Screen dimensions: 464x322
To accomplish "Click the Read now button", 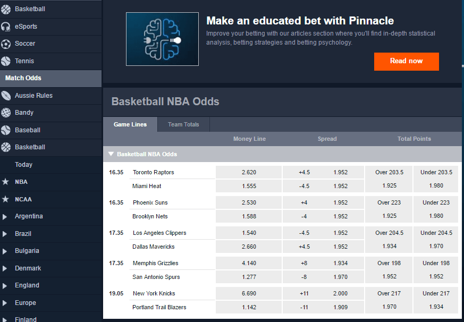I will [406, 61].
